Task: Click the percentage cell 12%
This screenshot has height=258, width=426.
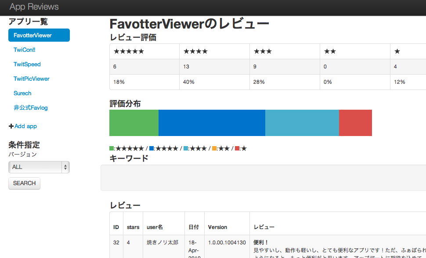Action: (x=408, y=82)
